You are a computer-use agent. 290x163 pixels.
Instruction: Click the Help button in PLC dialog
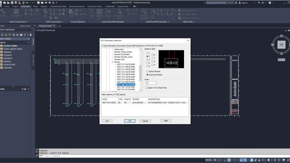[x=166, y=121]
